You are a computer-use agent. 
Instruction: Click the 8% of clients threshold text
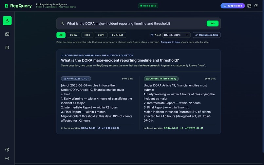pos(201,112)
